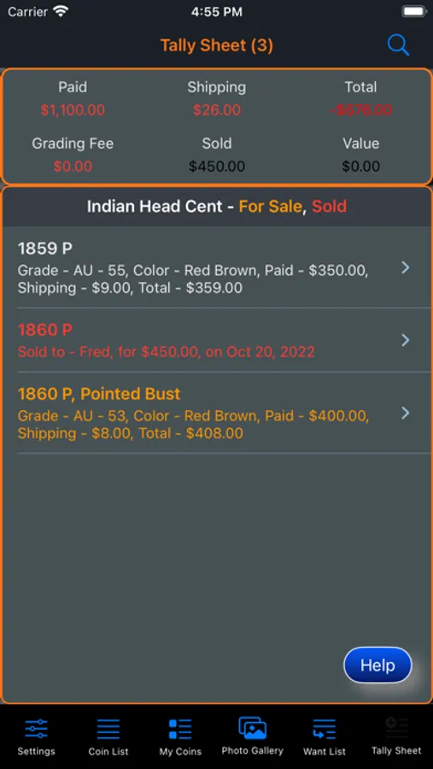The height and width of the screenshot is (769, 433).
Task: Tap the Sold amount $450.00
Action: tap(217, 167)
